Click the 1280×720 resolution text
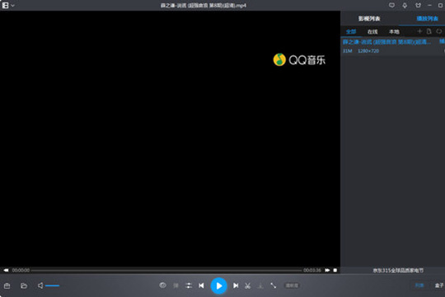 tap(368, 51)
